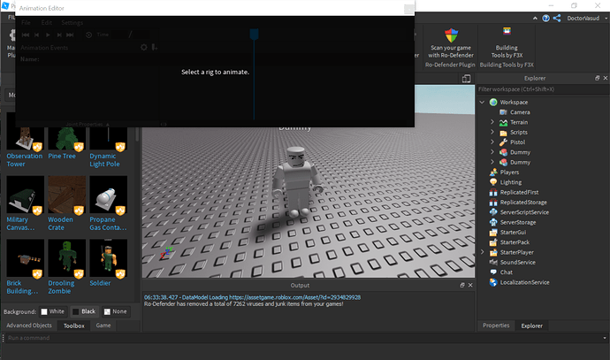Select Workspace in Explorer tree
This screenshot has height=360, width=610.
point(514,102)
